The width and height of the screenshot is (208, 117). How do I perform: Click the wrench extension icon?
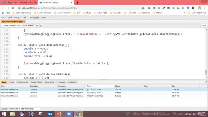(x=163, y=8)
